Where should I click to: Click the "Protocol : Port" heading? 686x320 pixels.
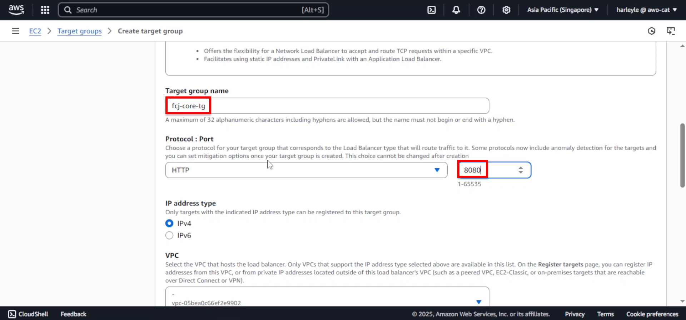point(189,139)
